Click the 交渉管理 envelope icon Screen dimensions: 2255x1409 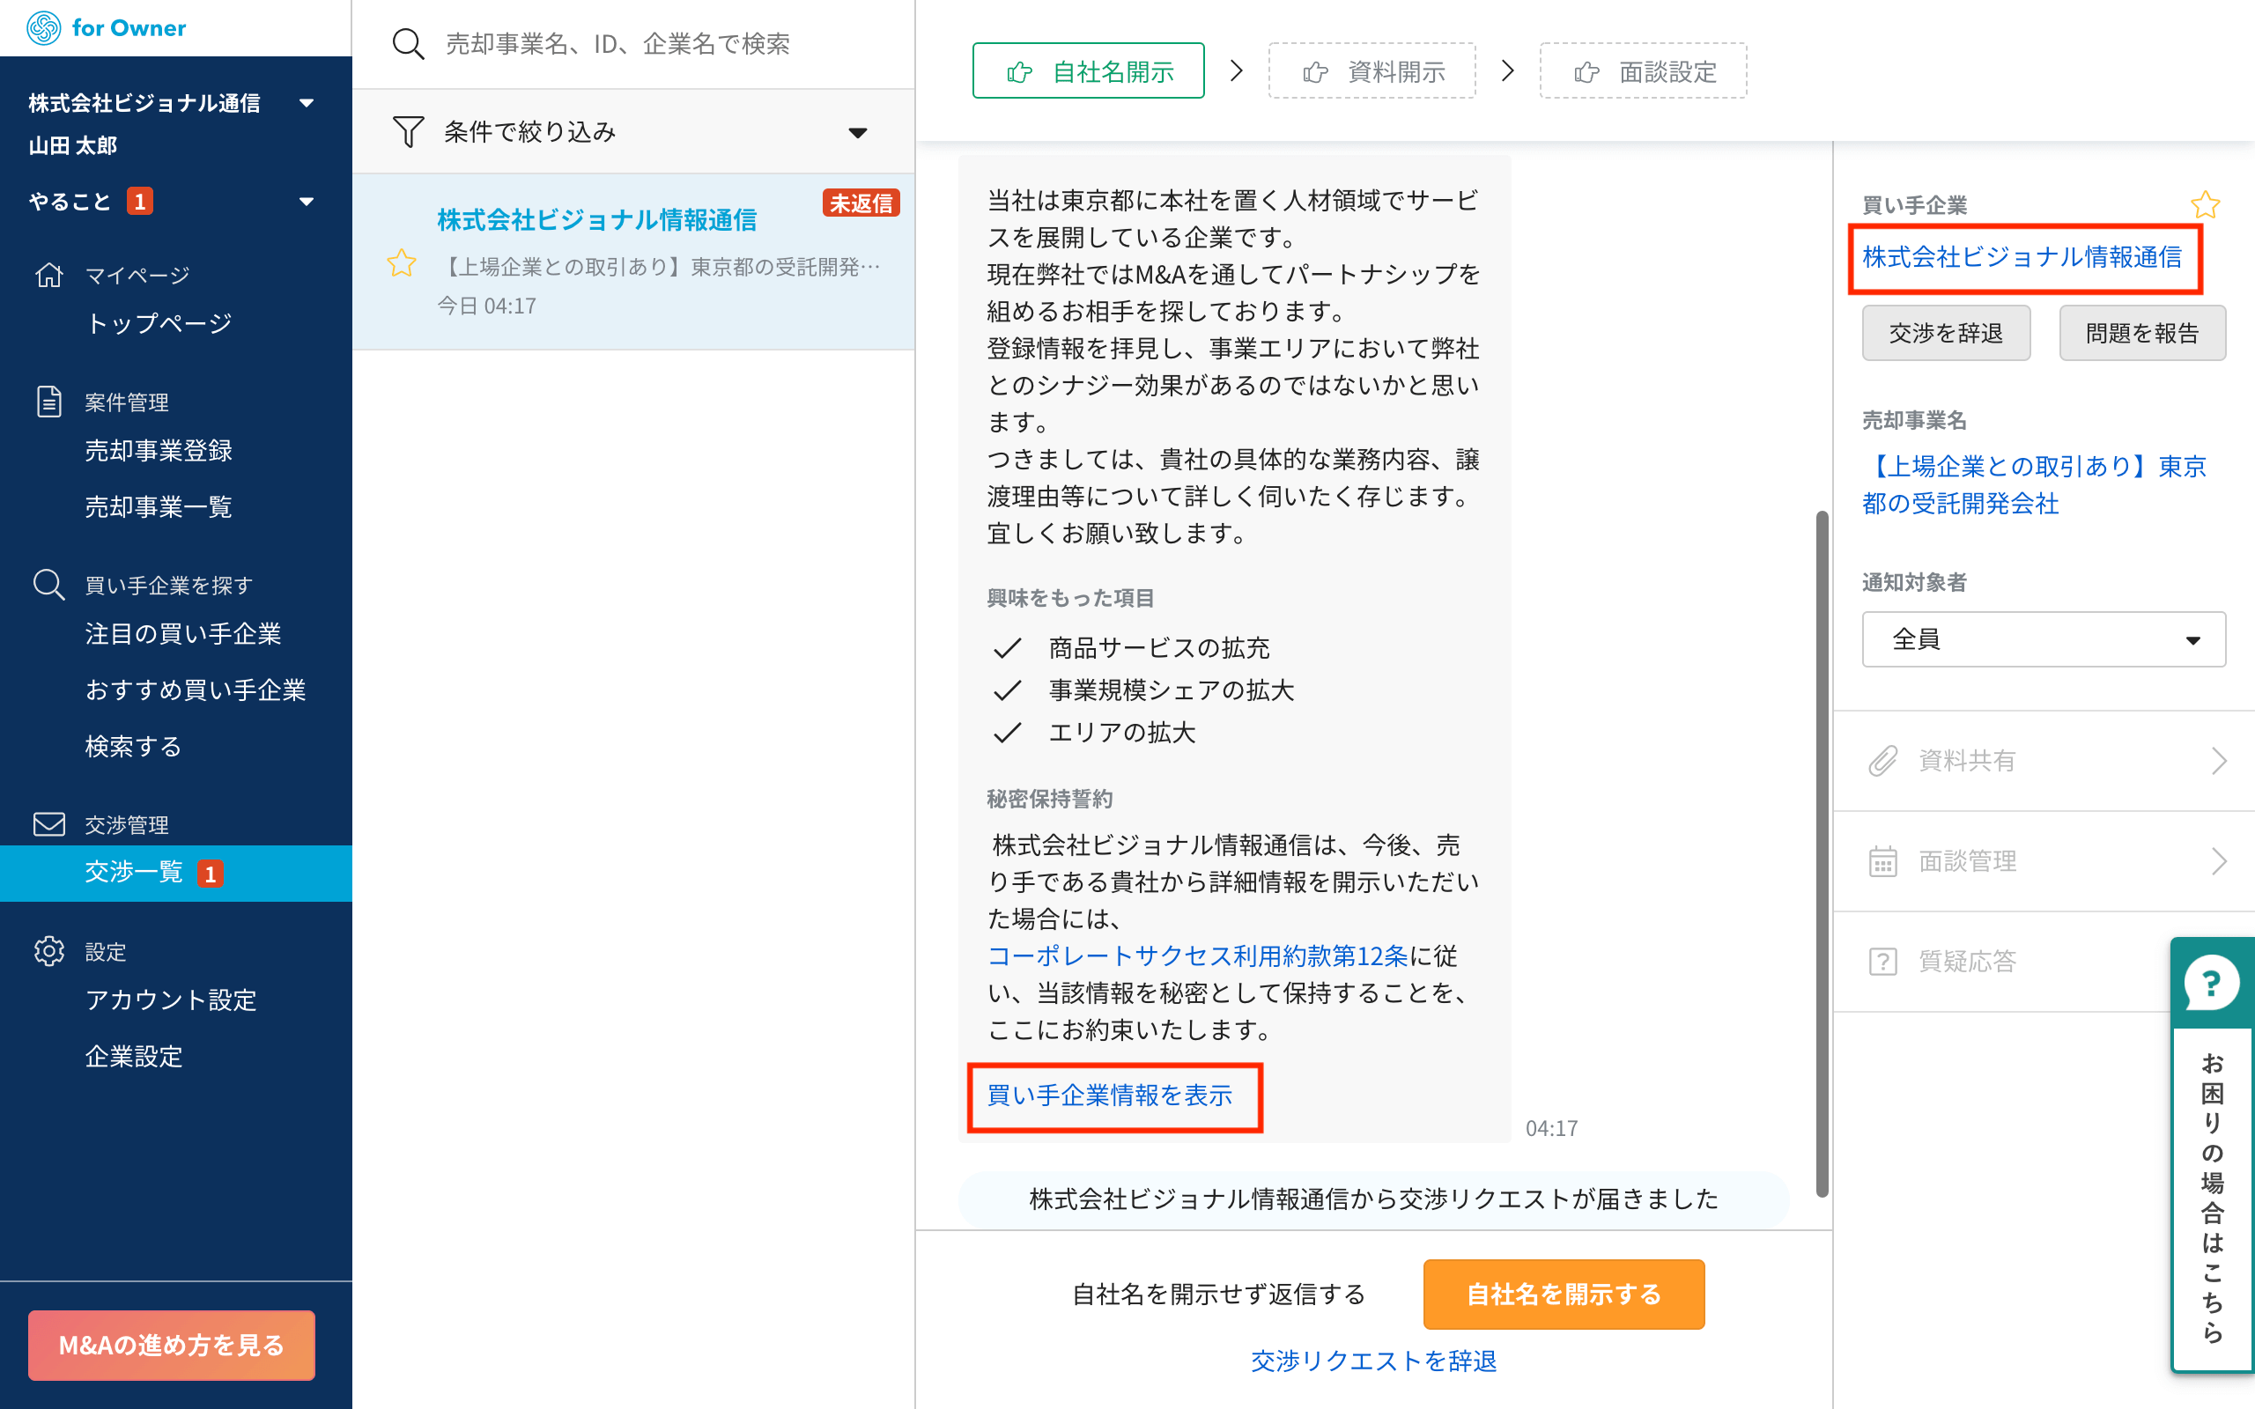click(48, 825)
